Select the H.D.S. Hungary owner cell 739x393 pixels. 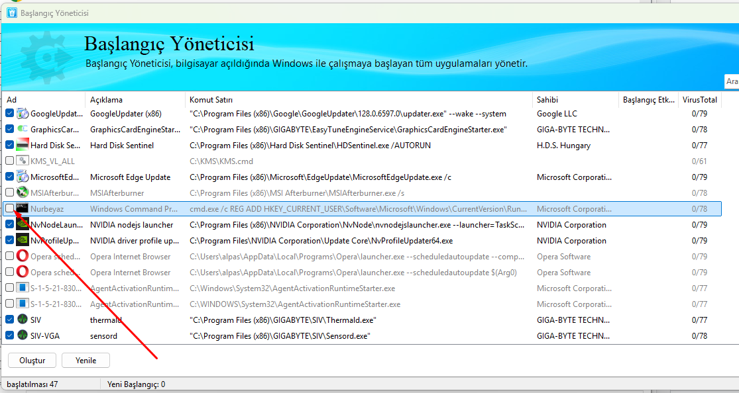click(563, 146)
